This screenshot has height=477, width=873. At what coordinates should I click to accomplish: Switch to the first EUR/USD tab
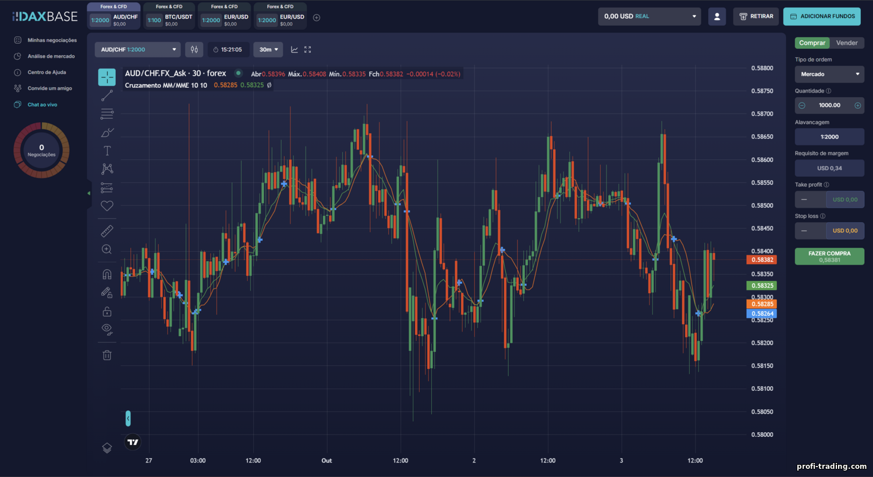tap(224, 16)
